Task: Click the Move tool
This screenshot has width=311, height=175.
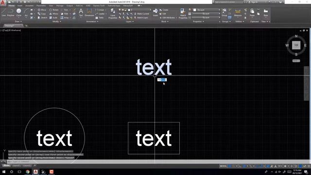Action: [42, 10]
